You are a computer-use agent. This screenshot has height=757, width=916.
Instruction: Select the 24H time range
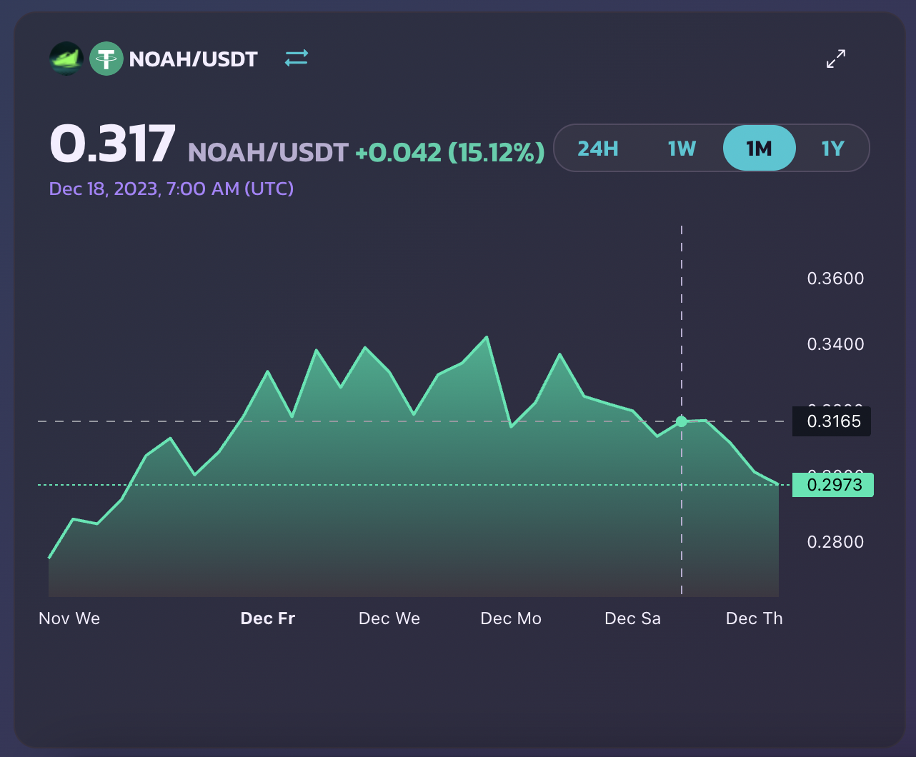coord(598,149)
